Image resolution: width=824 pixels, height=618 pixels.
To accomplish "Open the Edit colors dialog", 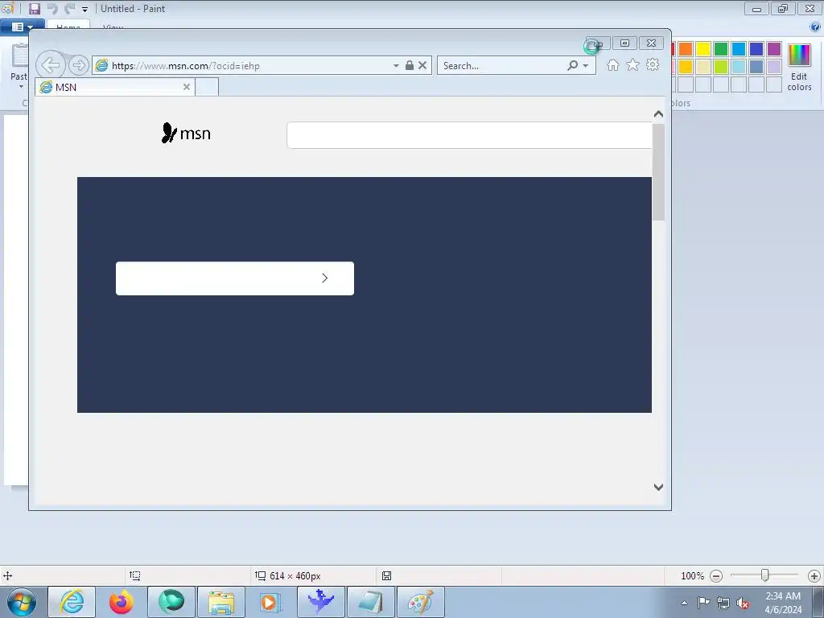I will tap(799, 68).
